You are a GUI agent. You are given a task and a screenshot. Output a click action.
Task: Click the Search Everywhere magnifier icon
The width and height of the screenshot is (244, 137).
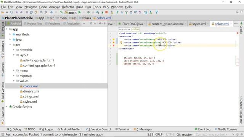coord(237,12)
